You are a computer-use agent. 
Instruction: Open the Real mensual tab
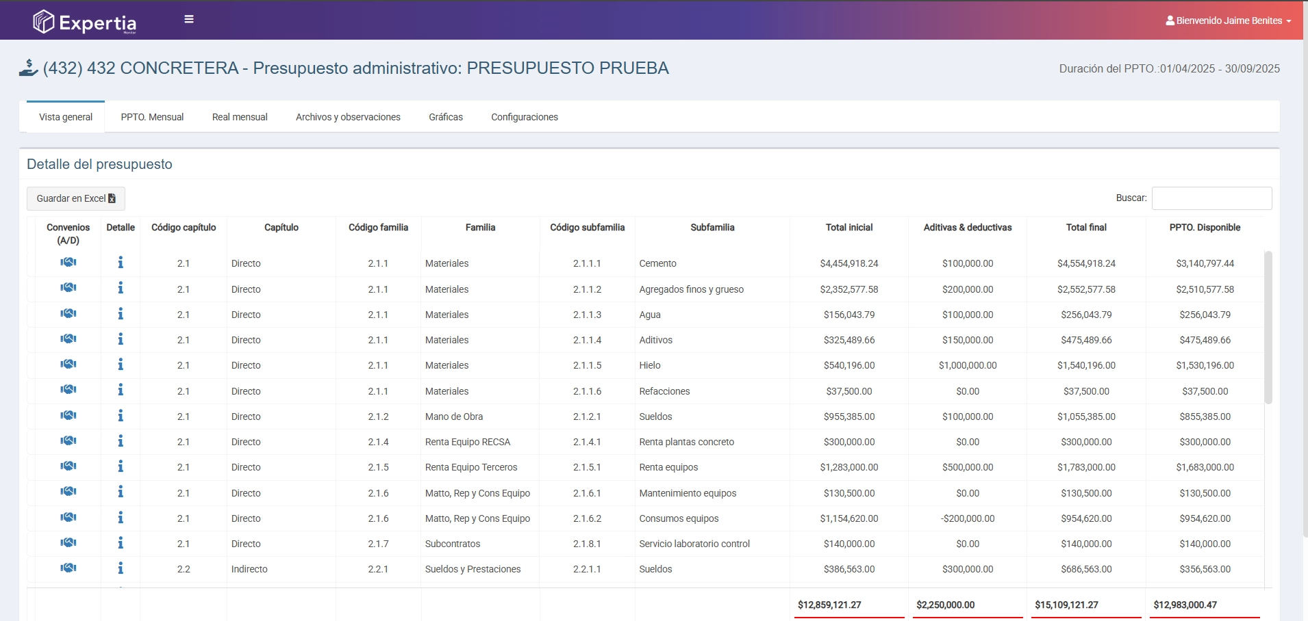click(240, 117)
